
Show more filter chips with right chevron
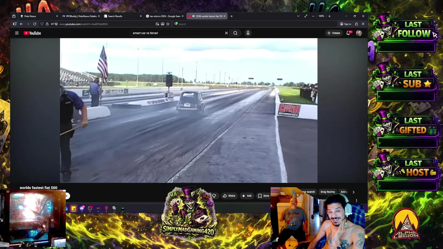coord(353,192)
